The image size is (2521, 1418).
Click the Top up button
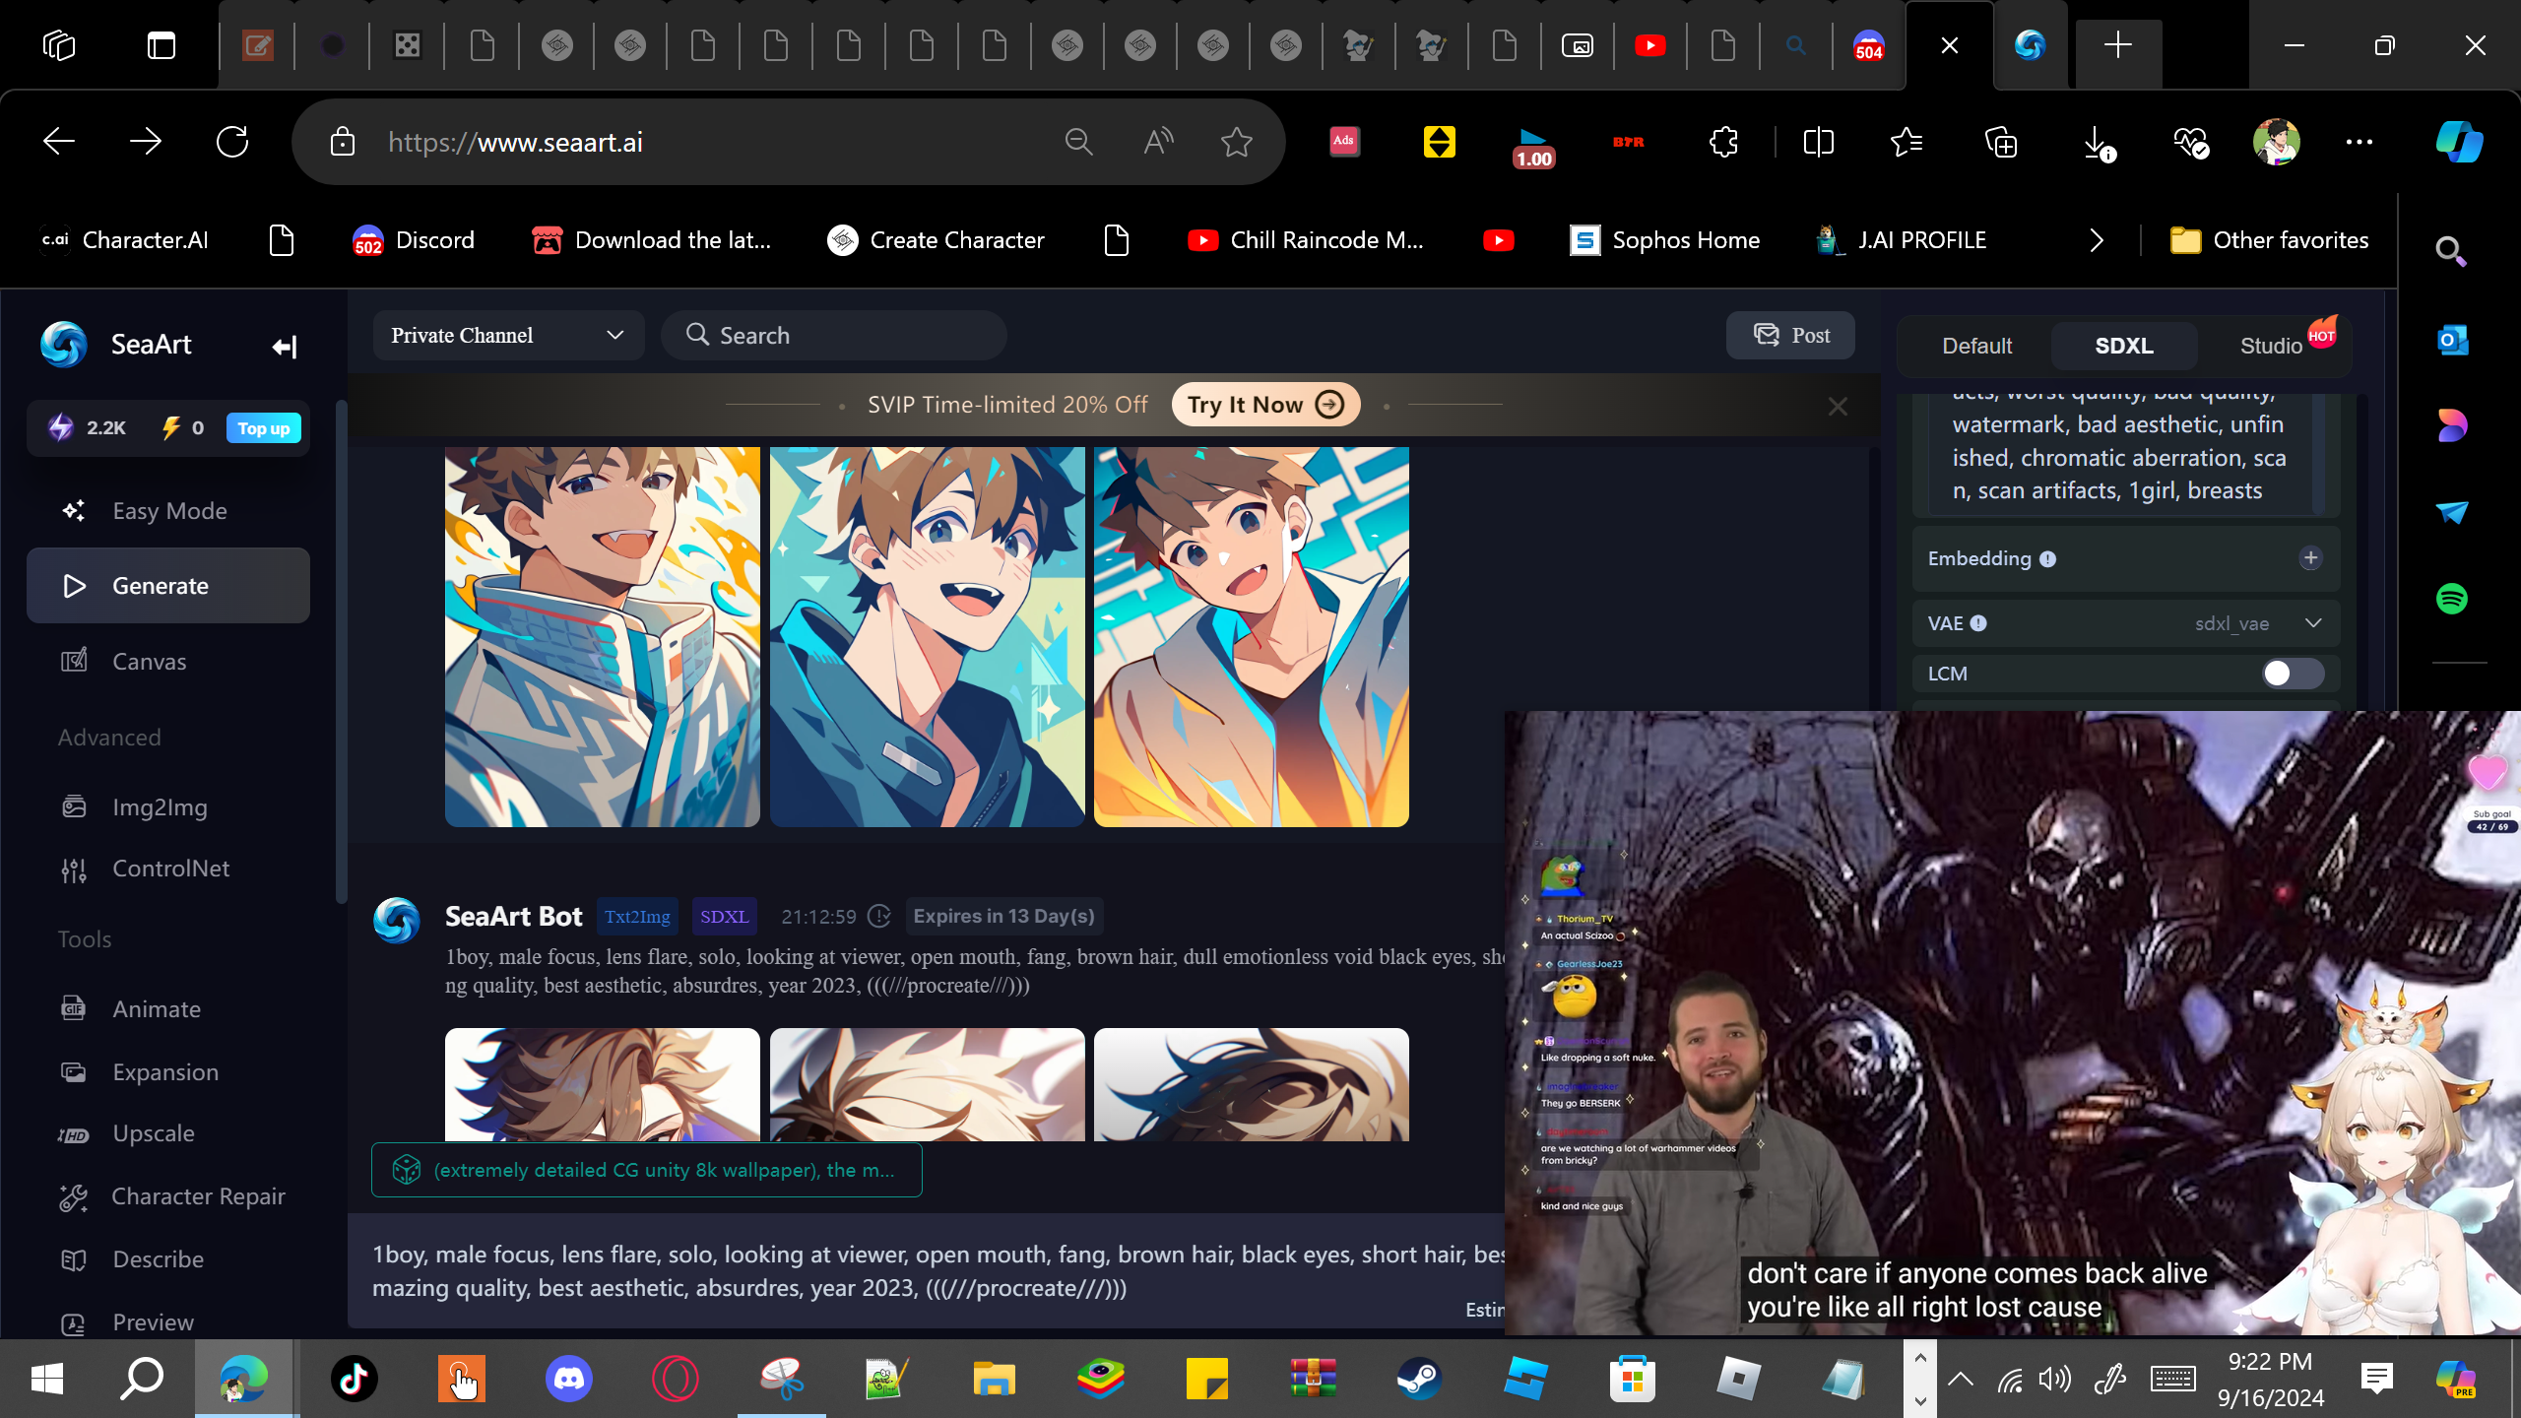pos(264,428)
